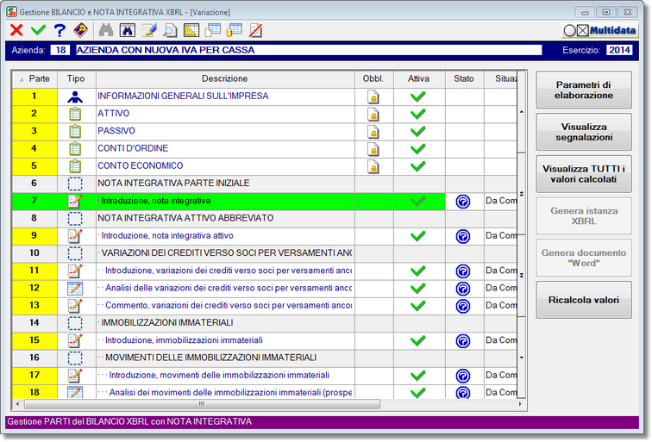652x442 pixels.
Task: Click the table copy document icon
Action: pyautogui.click(x=213, y=30)
